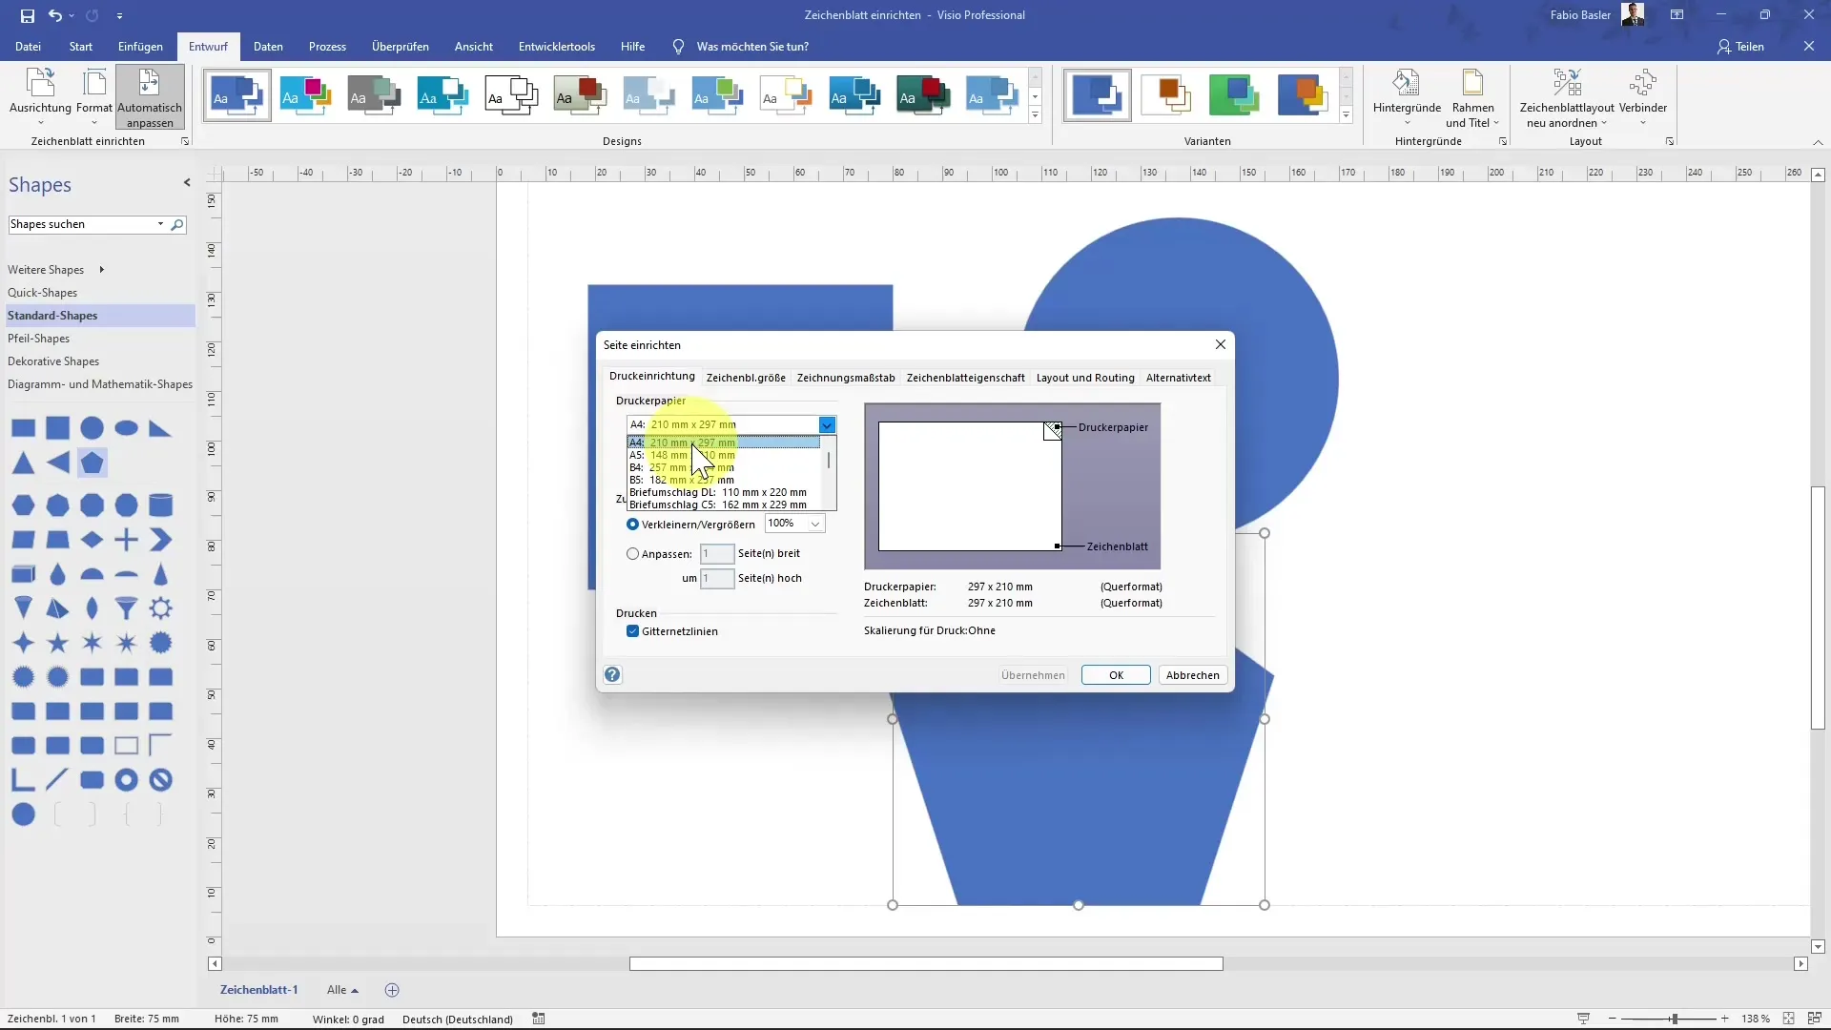The image size is (1831, 1030).
Task: Open the Datei menu
Action: pyautogui.click(x=28, y=47)
